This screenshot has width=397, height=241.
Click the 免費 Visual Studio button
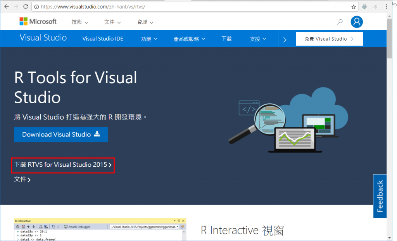(329, 39)
